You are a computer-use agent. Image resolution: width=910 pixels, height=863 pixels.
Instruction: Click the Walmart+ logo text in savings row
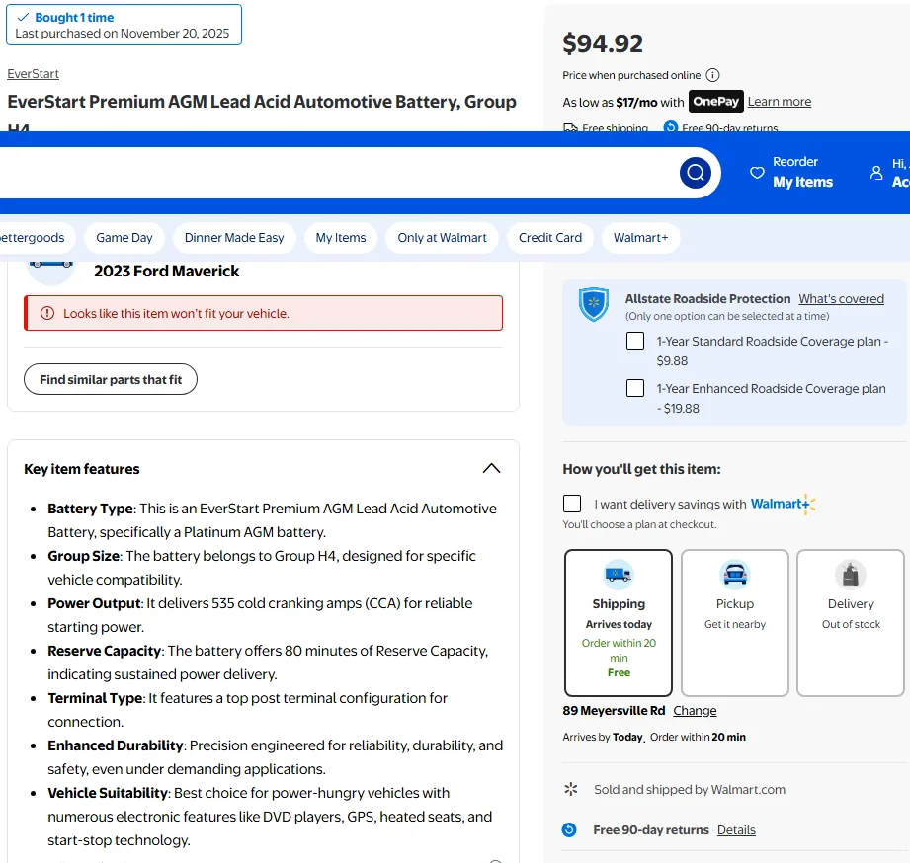[783, 504]
